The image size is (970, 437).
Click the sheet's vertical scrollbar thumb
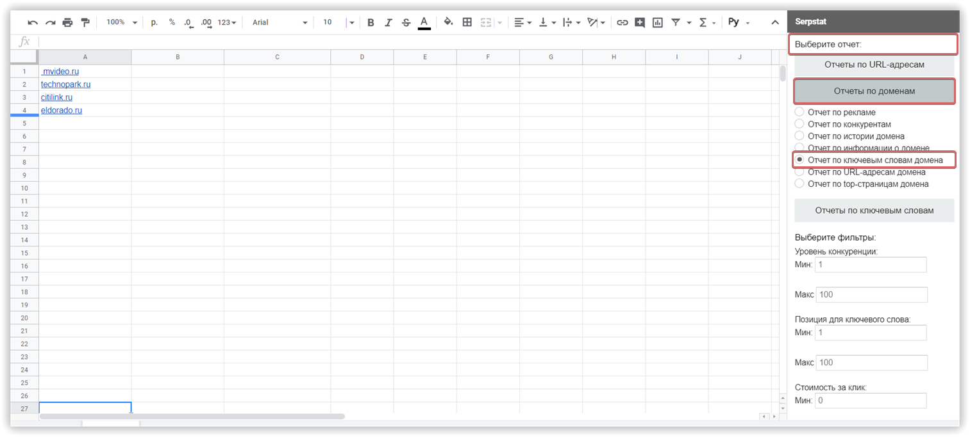[x=782, y=74]
